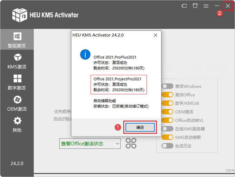Toggle the 激活Windows switch

[x=167, y=86]
